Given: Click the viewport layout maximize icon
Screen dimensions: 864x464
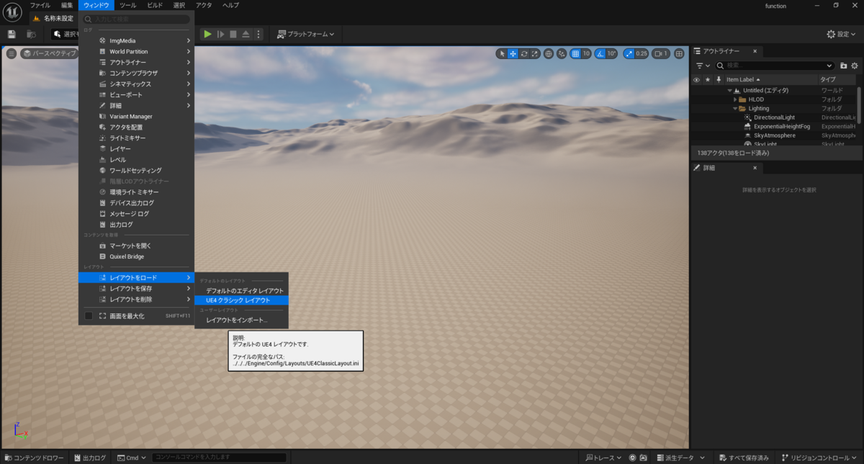Looking at the screenshot, I should pyautogui.click(x=679, y=53).
